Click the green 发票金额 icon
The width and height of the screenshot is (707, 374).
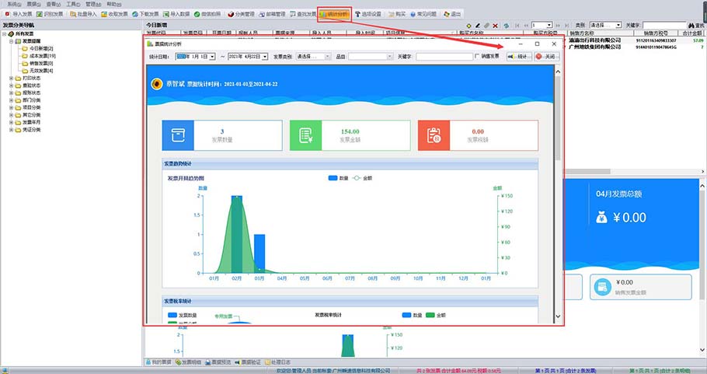(305, 135)
